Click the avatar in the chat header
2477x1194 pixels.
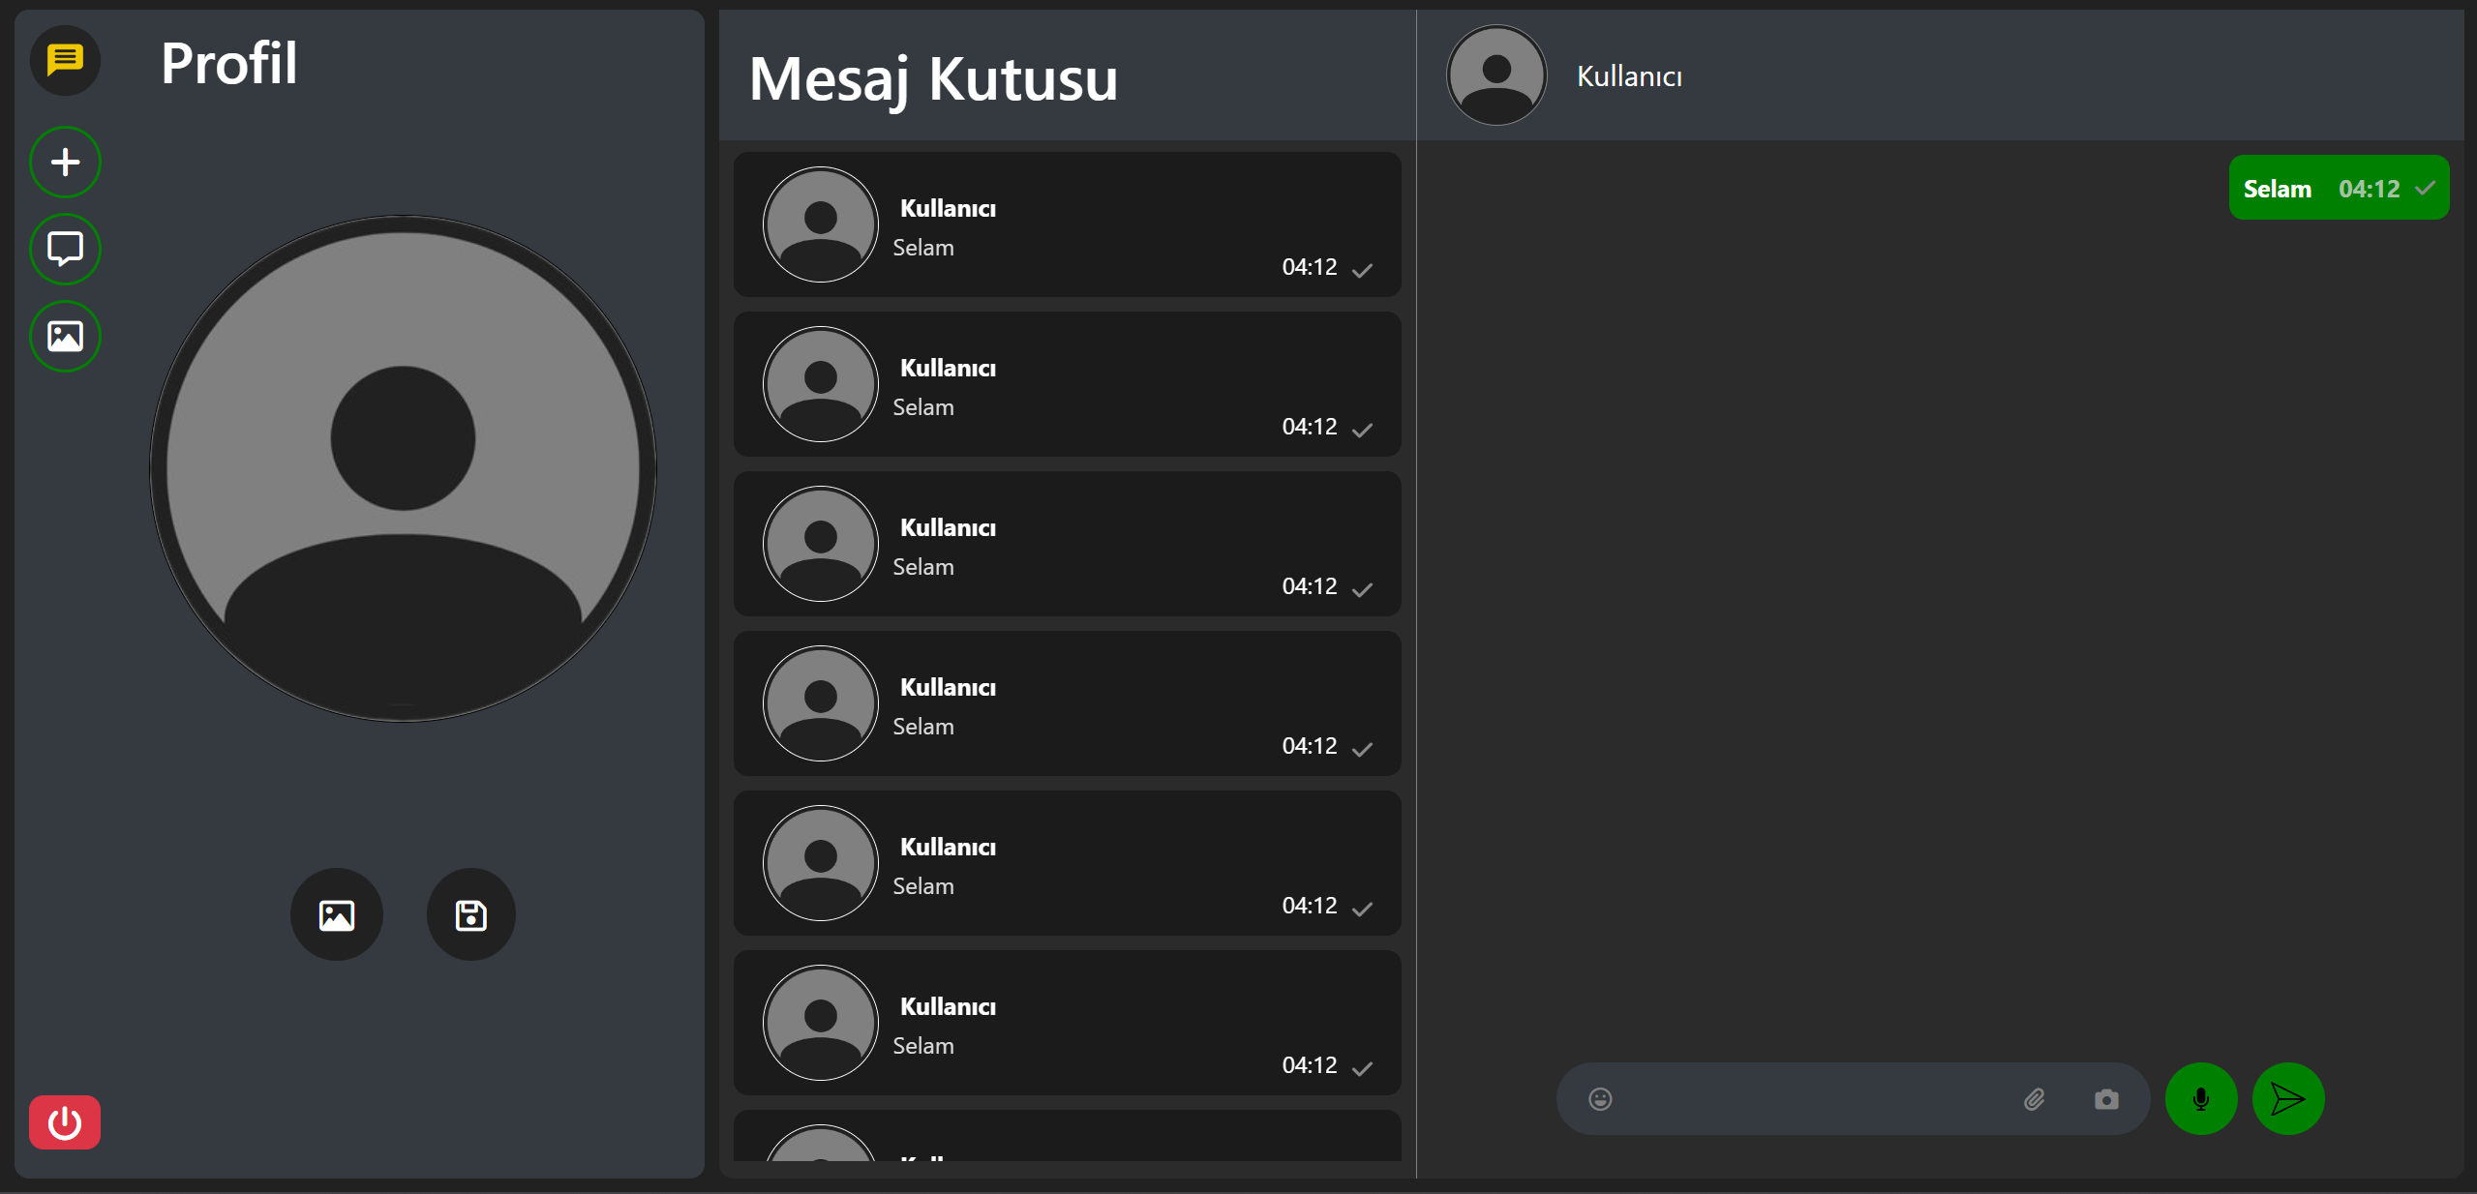coord(1495,75)
